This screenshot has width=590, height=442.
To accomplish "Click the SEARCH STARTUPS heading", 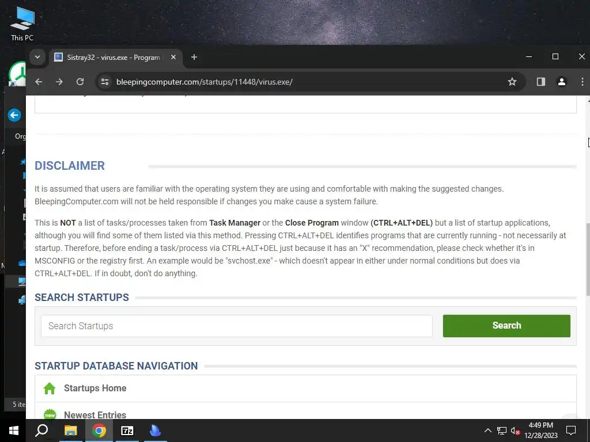I will [x=82, y=298].
